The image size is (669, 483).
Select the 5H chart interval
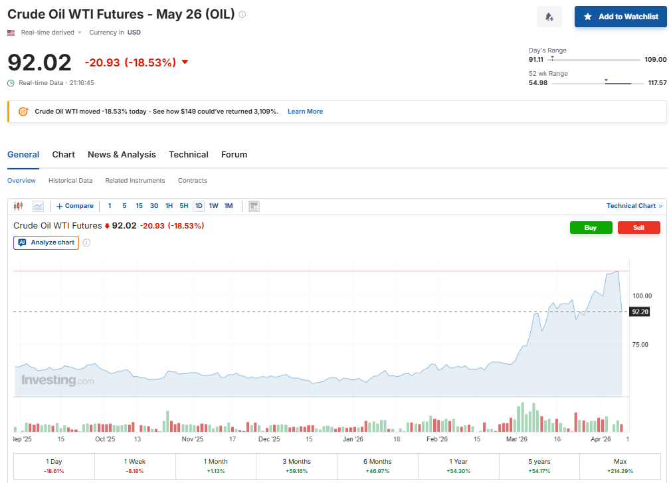coord(184,206)
